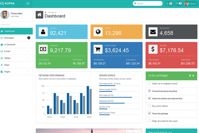Uncheck 'Find and eat pizza anywhere'

[150, 91]
